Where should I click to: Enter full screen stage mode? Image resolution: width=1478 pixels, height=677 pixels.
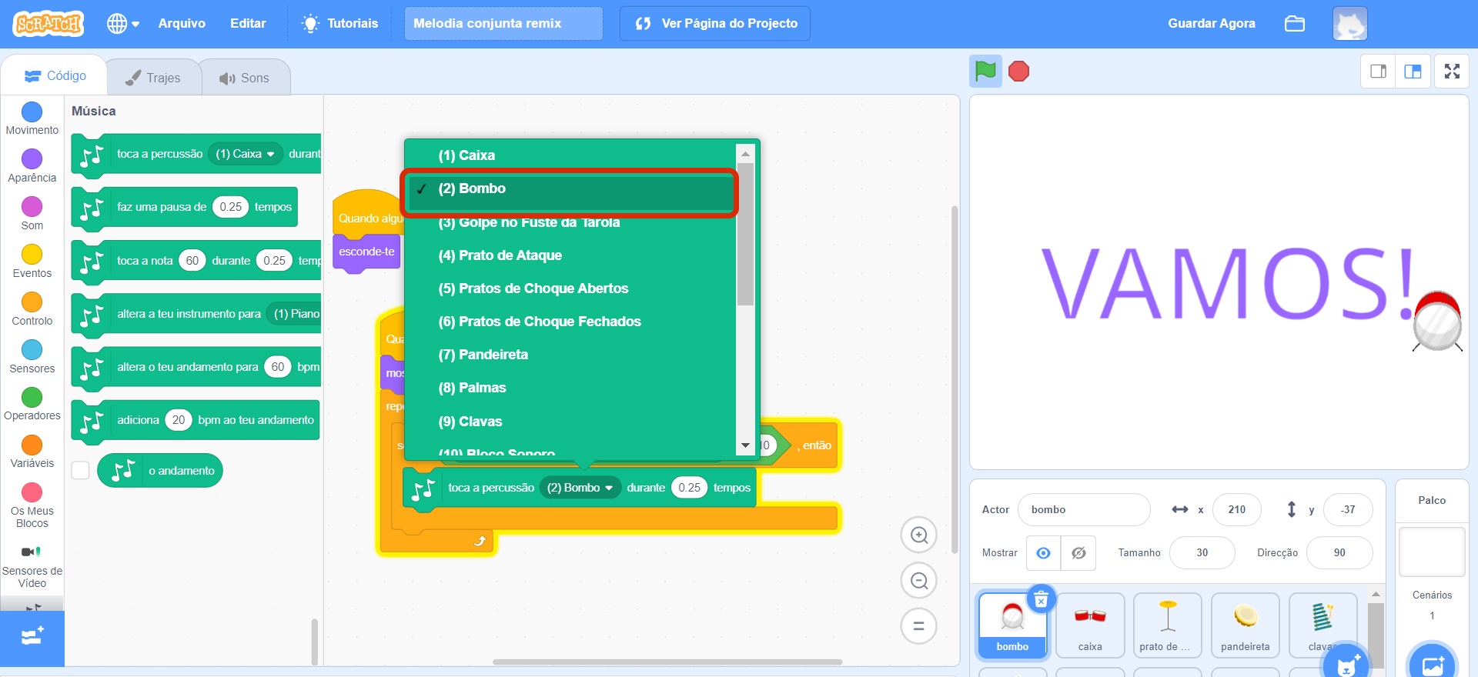[1452, 72]
